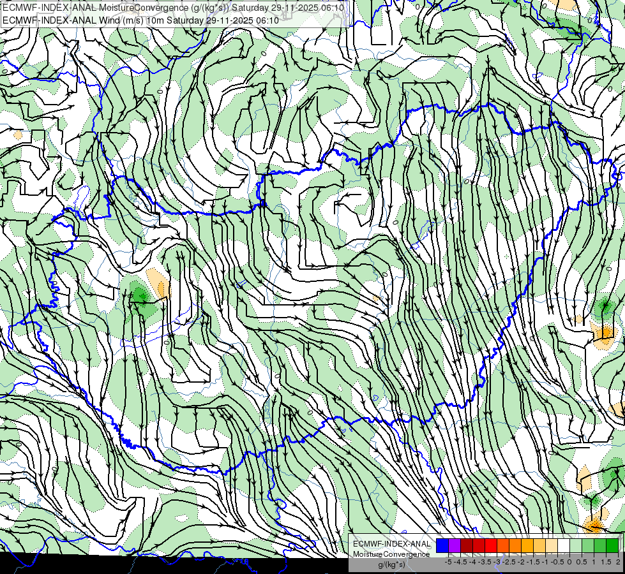This screenshot has width=625, height=574.
Task: Click the palest cream legend swatch
Action: pyautogui.click(x=552, y=545)
